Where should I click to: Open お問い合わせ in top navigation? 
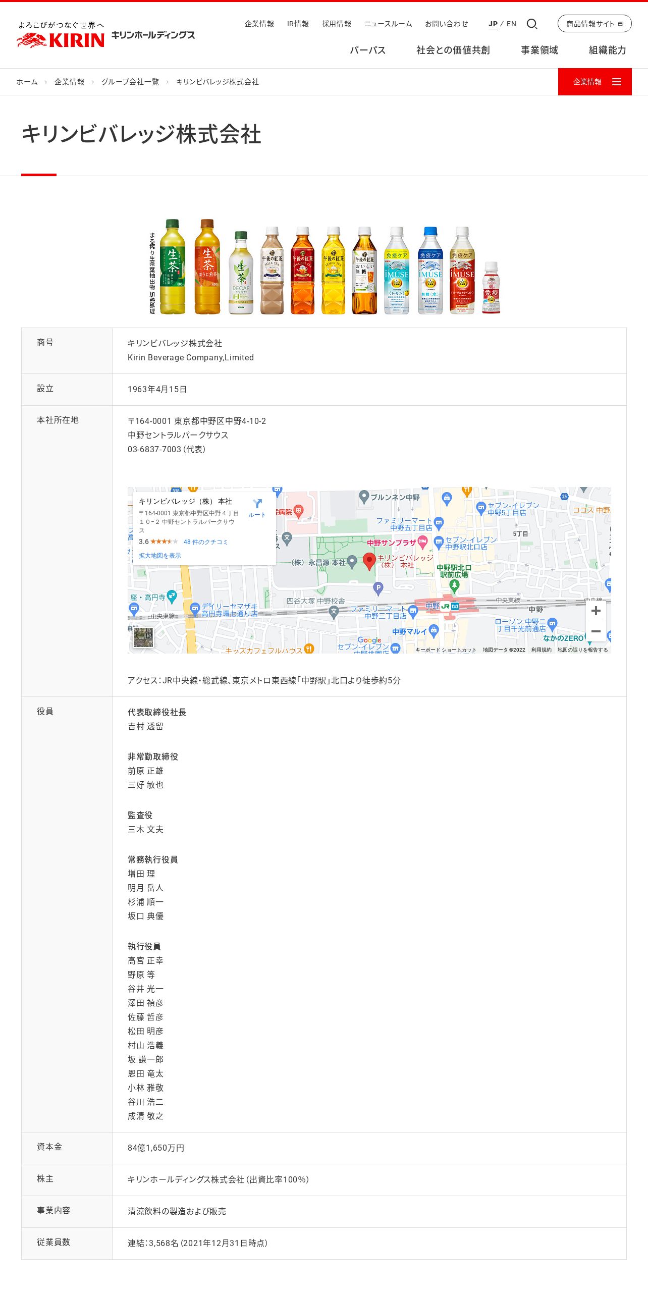pos(447,24)
